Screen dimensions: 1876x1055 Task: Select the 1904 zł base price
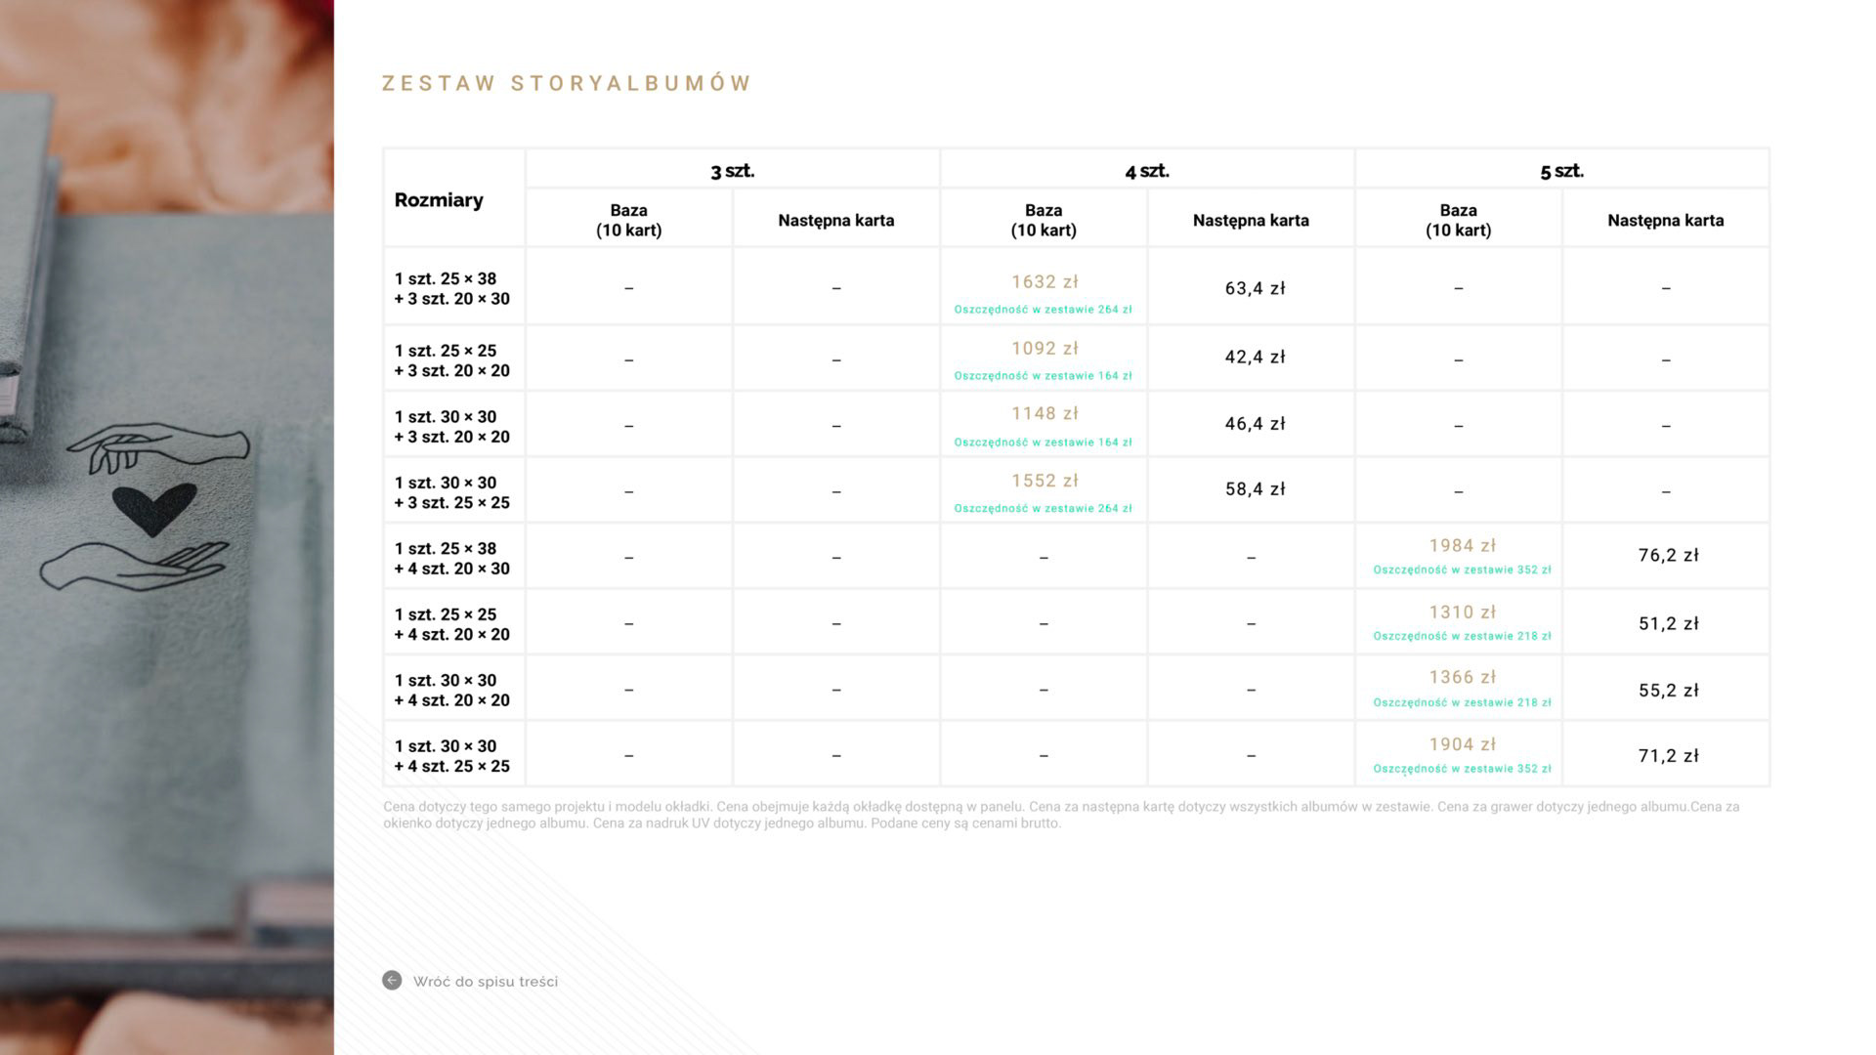[1462, 744]
